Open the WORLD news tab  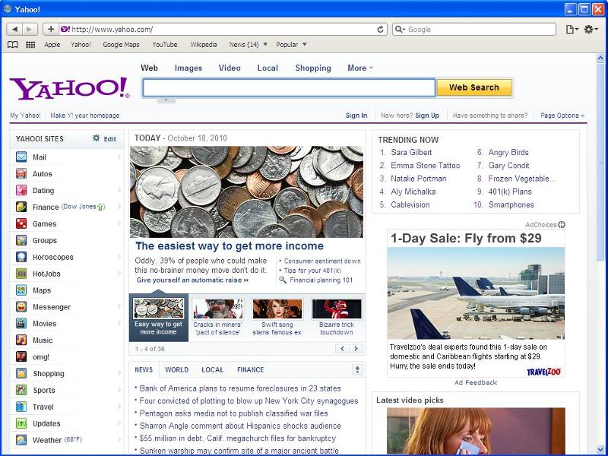pos(177,370)
